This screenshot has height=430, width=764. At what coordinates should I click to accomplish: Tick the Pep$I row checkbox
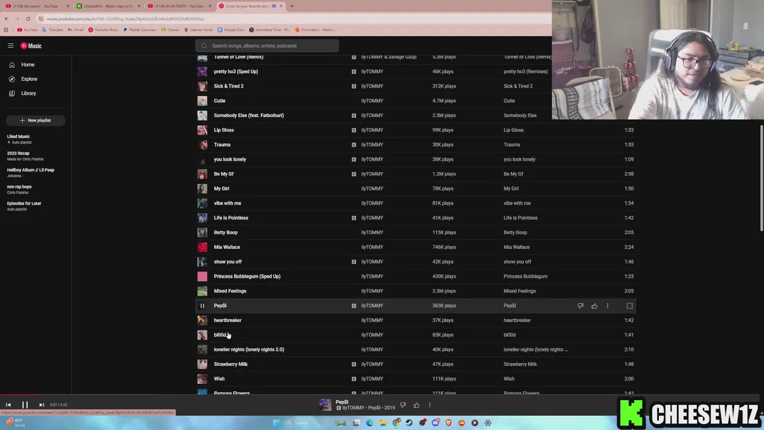629,306
